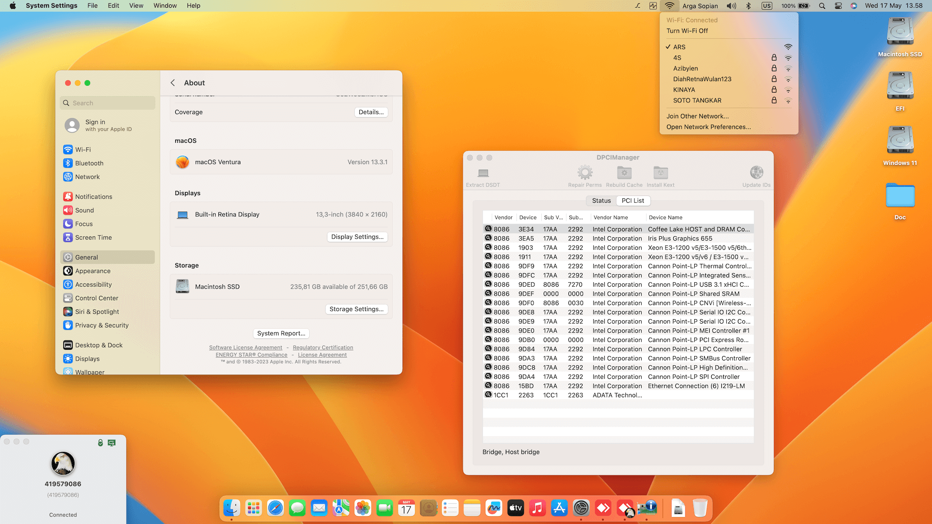Go back using the About chevron

(173, 83)
